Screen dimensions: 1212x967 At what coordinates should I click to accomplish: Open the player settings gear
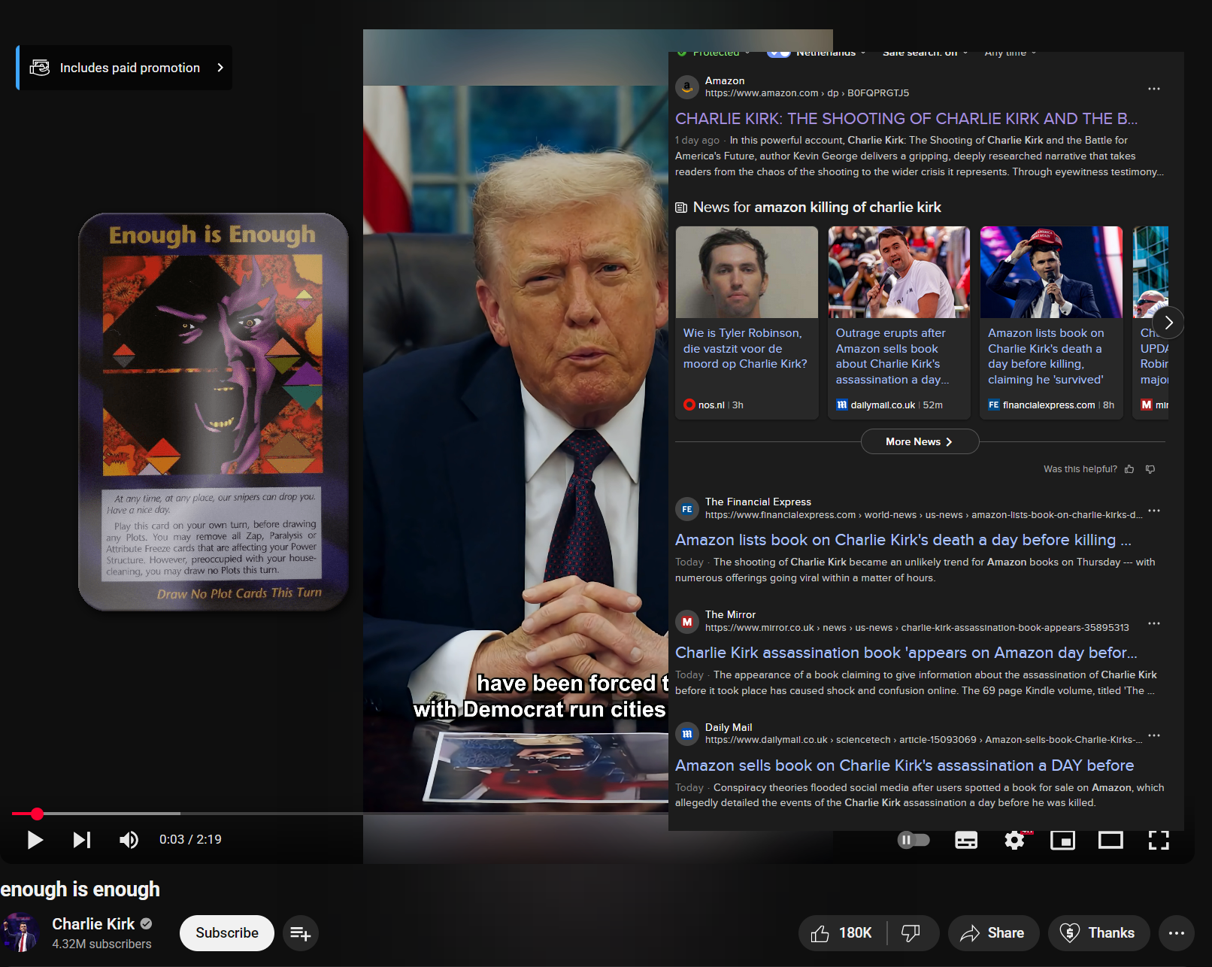click(1014, 840)
